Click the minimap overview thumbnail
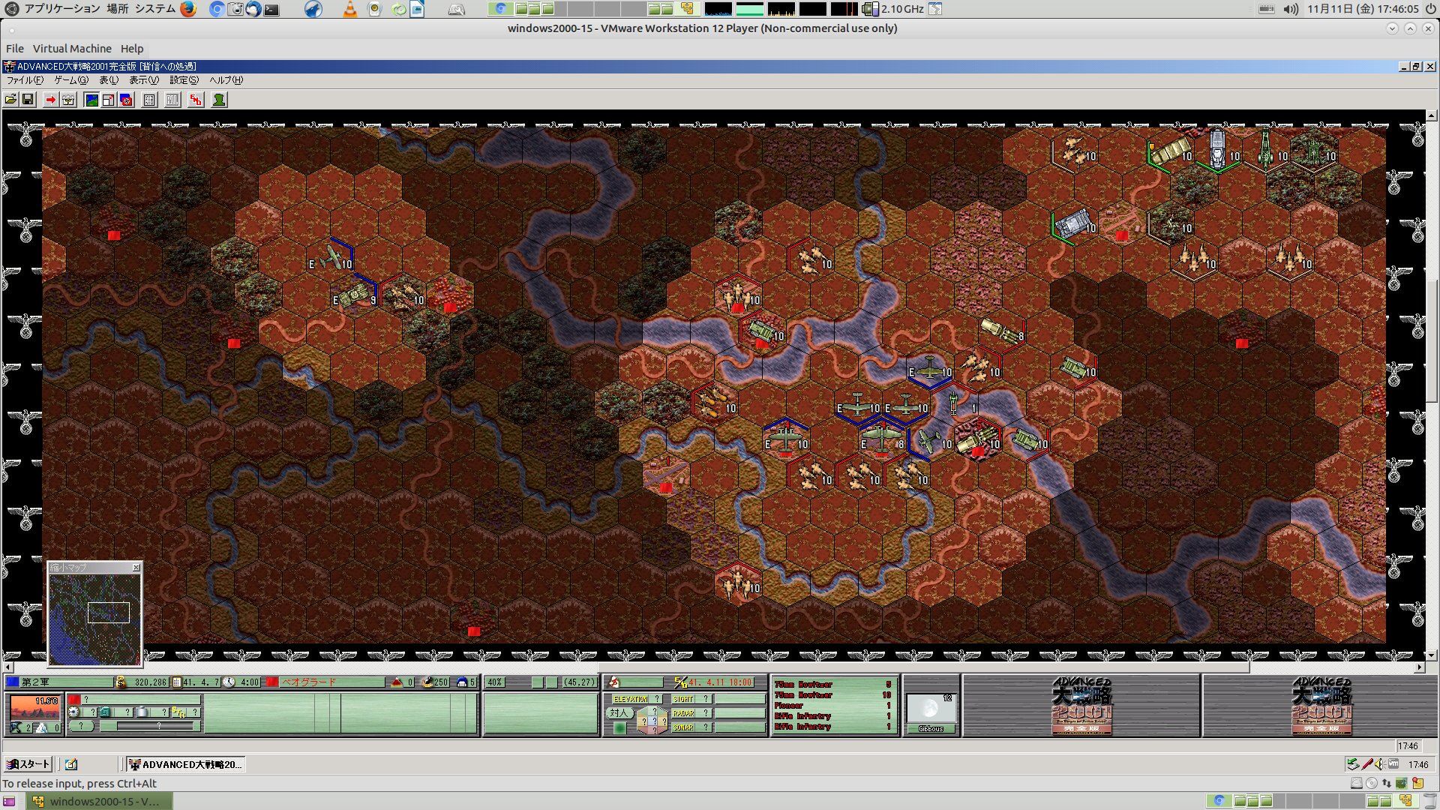Image resolution: width=1440 pixels, height=810 pixels. click(x=94, y=619)
